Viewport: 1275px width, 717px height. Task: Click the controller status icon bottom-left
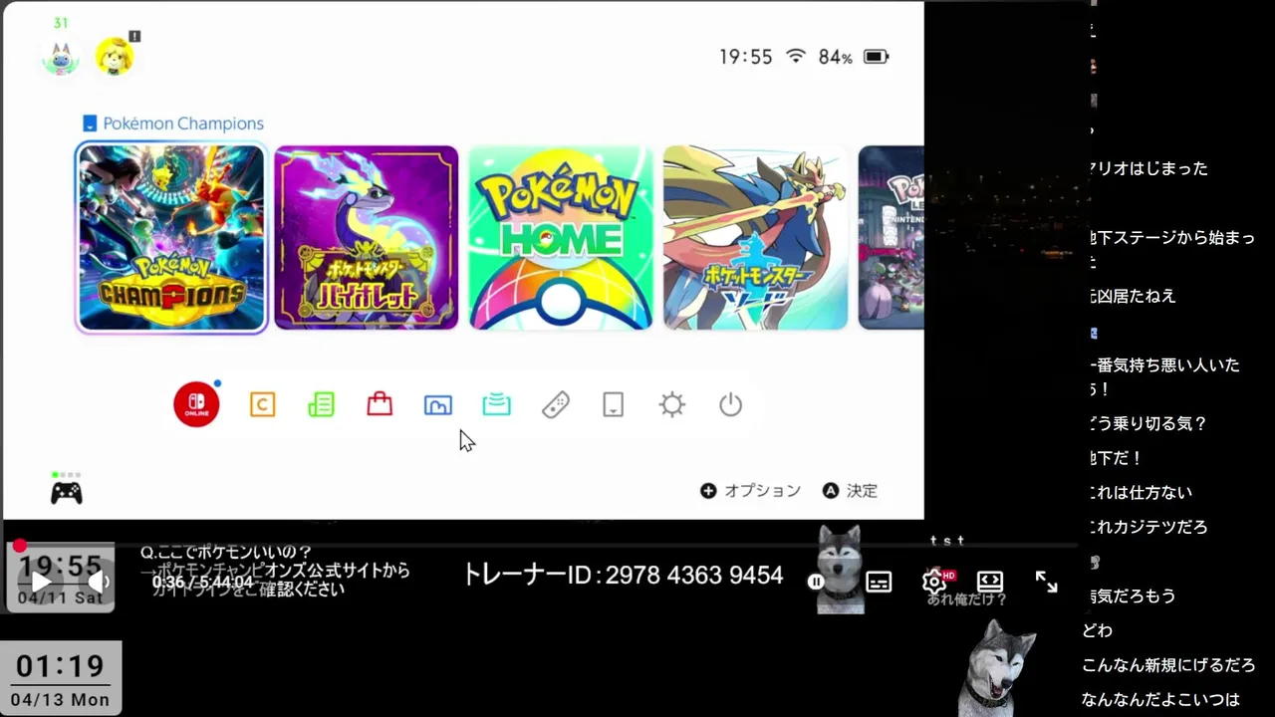coord(67,492)
